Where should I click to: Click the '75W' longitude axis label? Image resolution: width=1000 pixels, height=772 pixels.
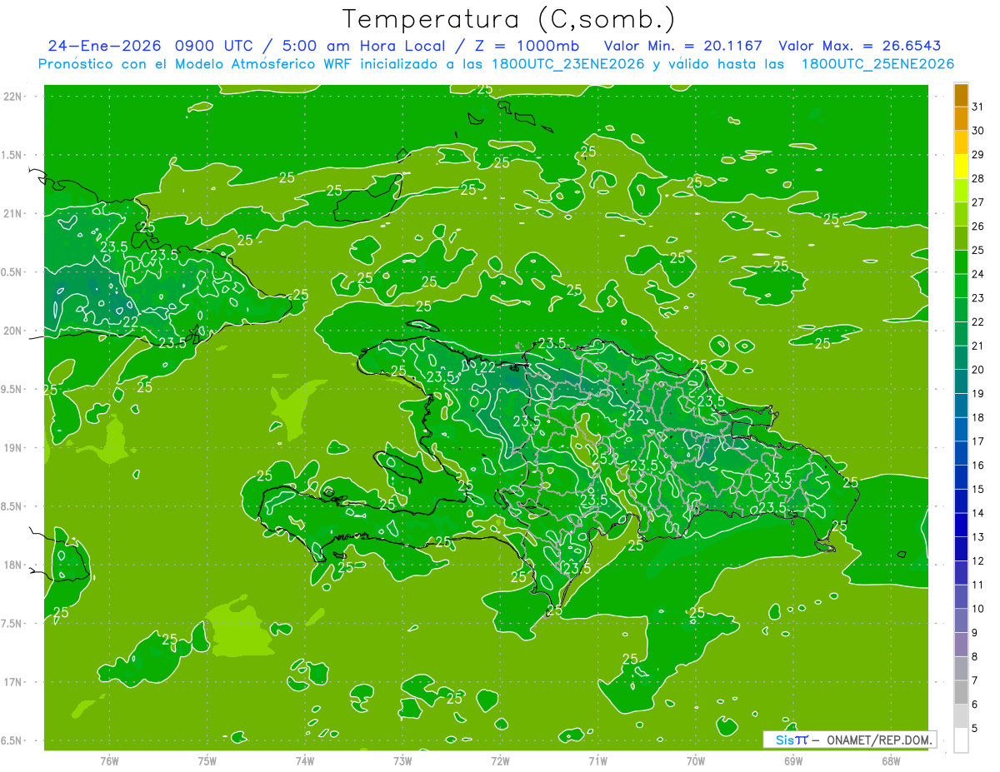tap(207, 760)
